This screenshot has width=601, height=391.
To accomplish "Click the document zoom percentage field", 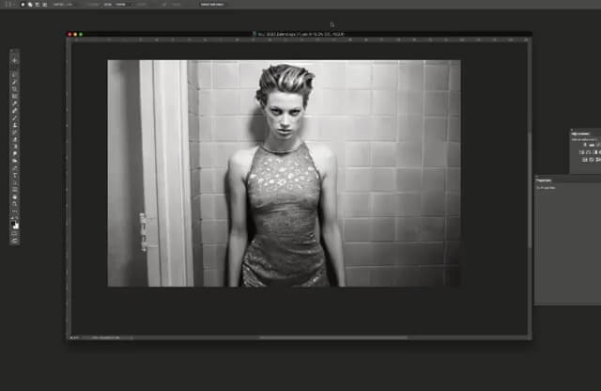I will point(73,337).
